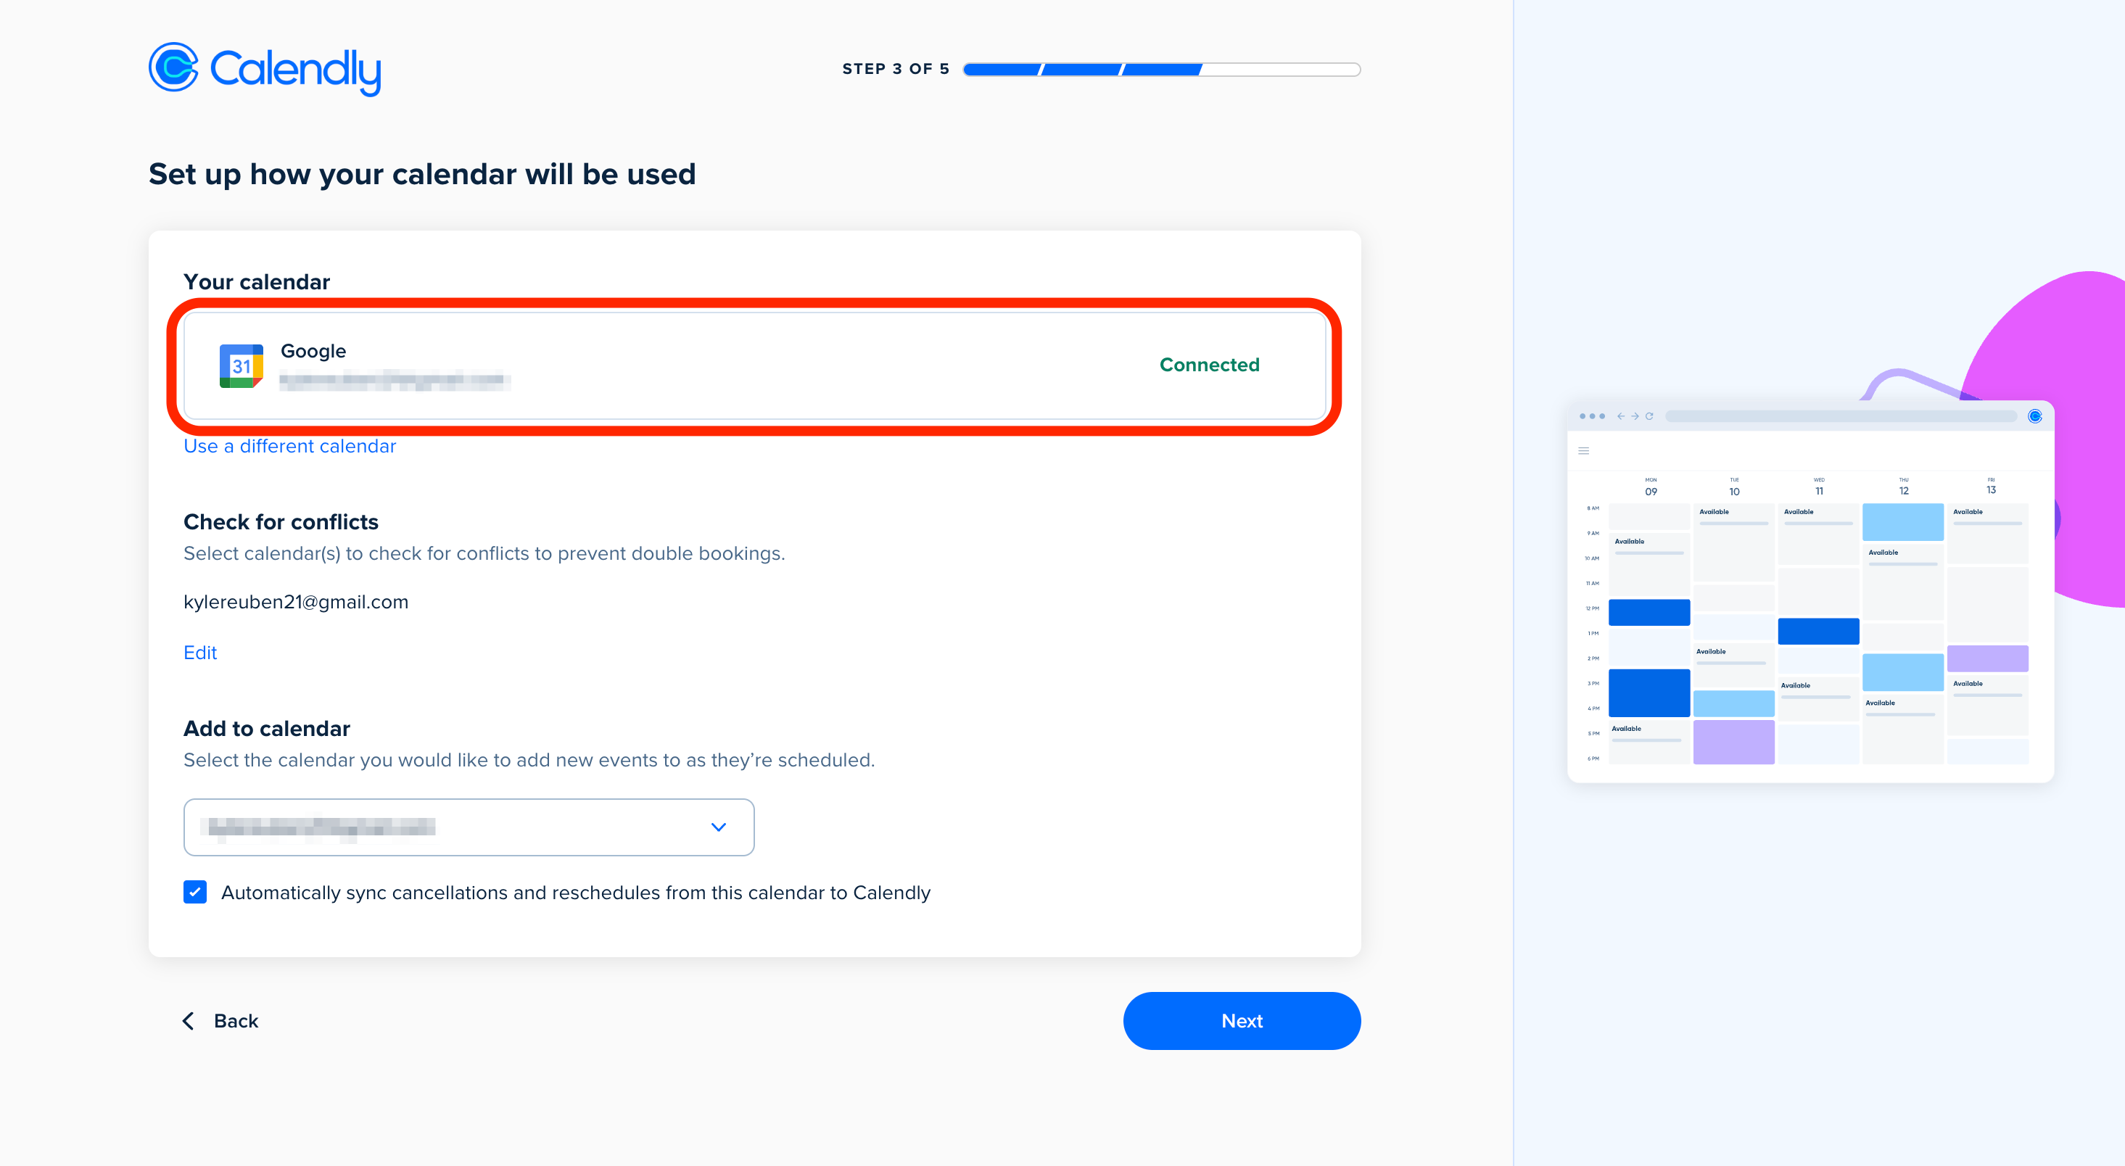The image size is (2125, 1166).
Task: Click the Calendly logo icon
Action: (173, 67)
